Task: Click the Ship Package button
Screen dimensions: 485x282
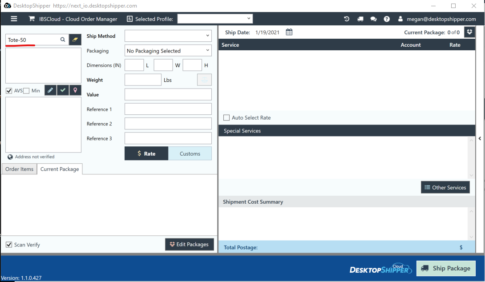Action: coord(446,268)
